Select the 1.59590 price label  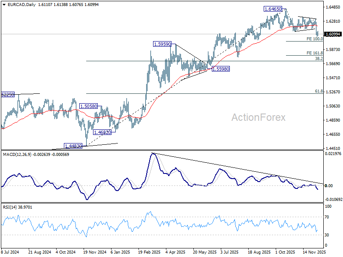pos(162,44)
